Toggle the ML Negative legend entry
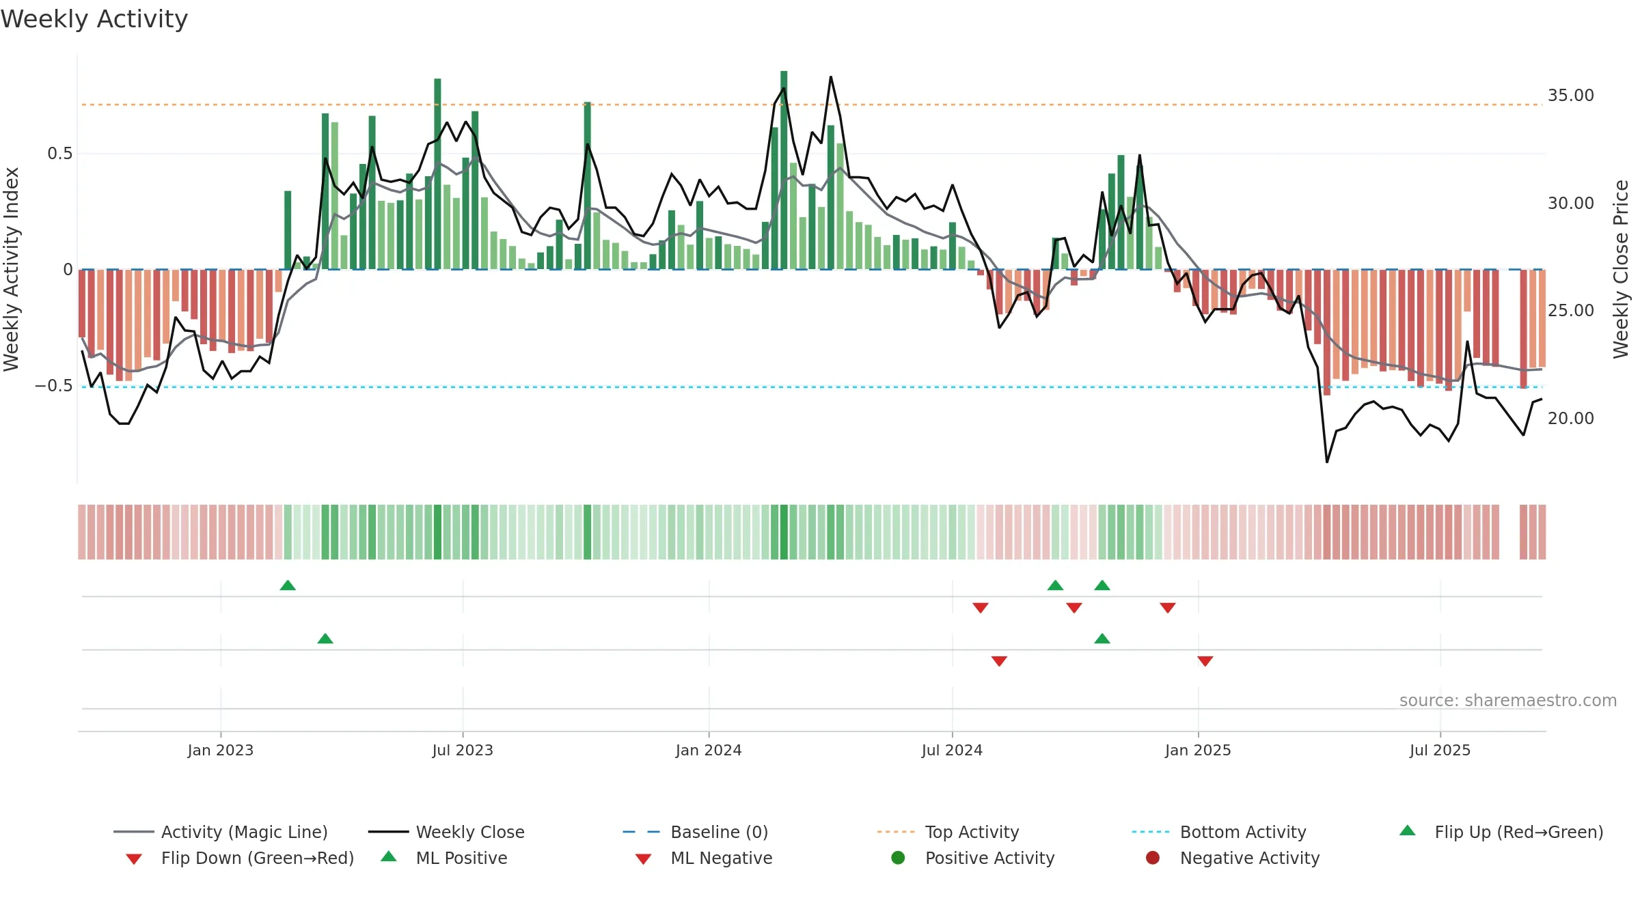This screenshot has width=1640, height=922. click(704, 858)
